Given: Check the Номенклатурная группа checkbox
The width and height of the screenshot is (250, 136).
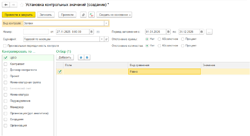Looking at the screenshot, I should pos(5,82).
